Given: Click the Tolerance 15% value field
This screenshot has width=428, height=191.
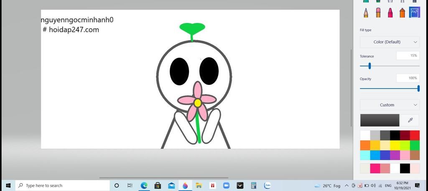Looking at the screenshot, I should click(408, 56).
